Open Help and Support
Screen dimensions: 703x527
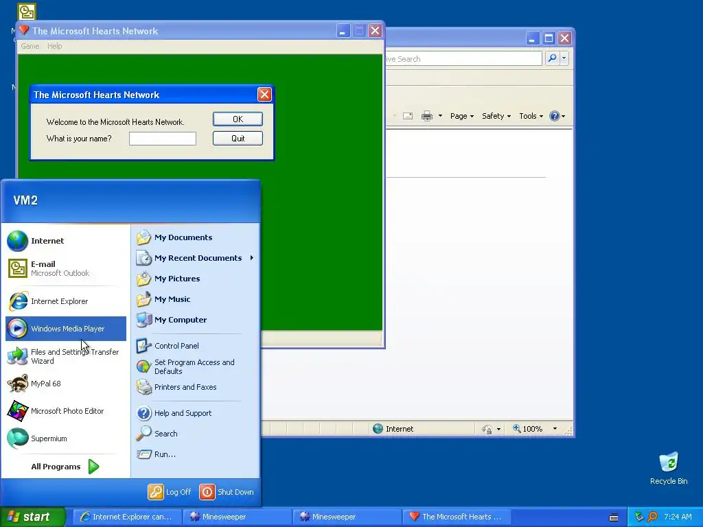(x=196, y=413)
